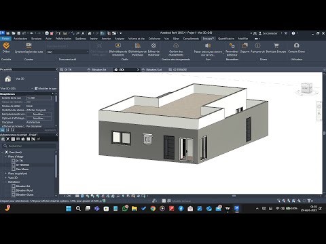Open the Structure ribbon tab
This screenshot has height=244, width=326.
point(36,39)
